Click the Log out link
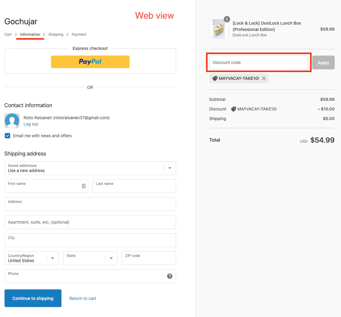The height and width of the screenshot is (317, 341). pyautogui.click(x=31, y=124)
